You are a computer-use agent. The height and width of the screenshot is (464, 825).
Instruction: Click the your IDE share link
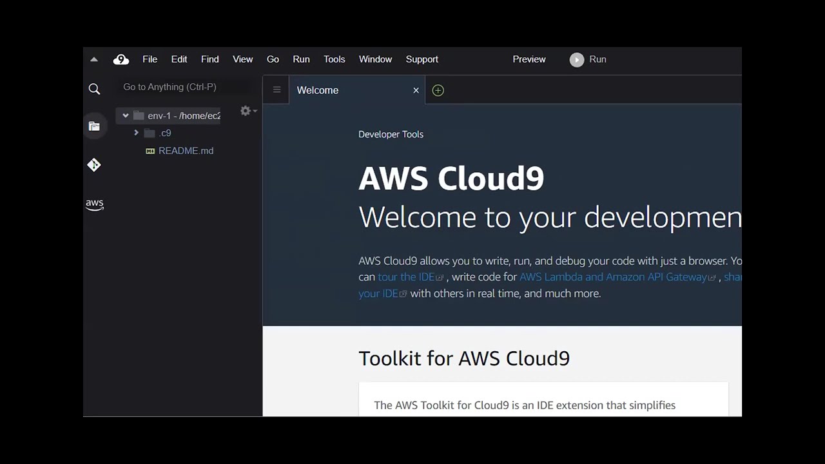pos(383,293)
